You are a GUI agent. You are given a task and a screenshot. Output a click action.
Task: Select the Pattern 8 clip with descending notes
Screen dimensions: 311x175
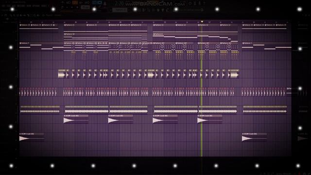click(x=195, y=37)
